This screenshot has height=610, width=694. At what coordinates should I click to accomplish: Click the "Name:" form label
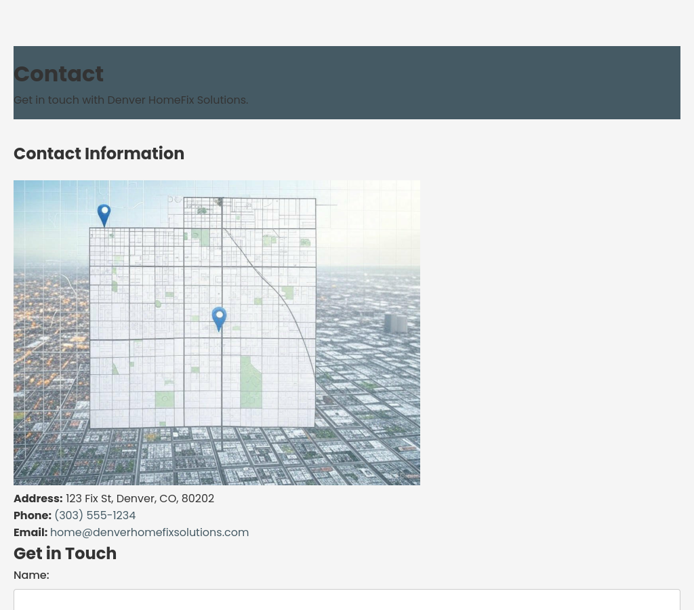[31, 575]
